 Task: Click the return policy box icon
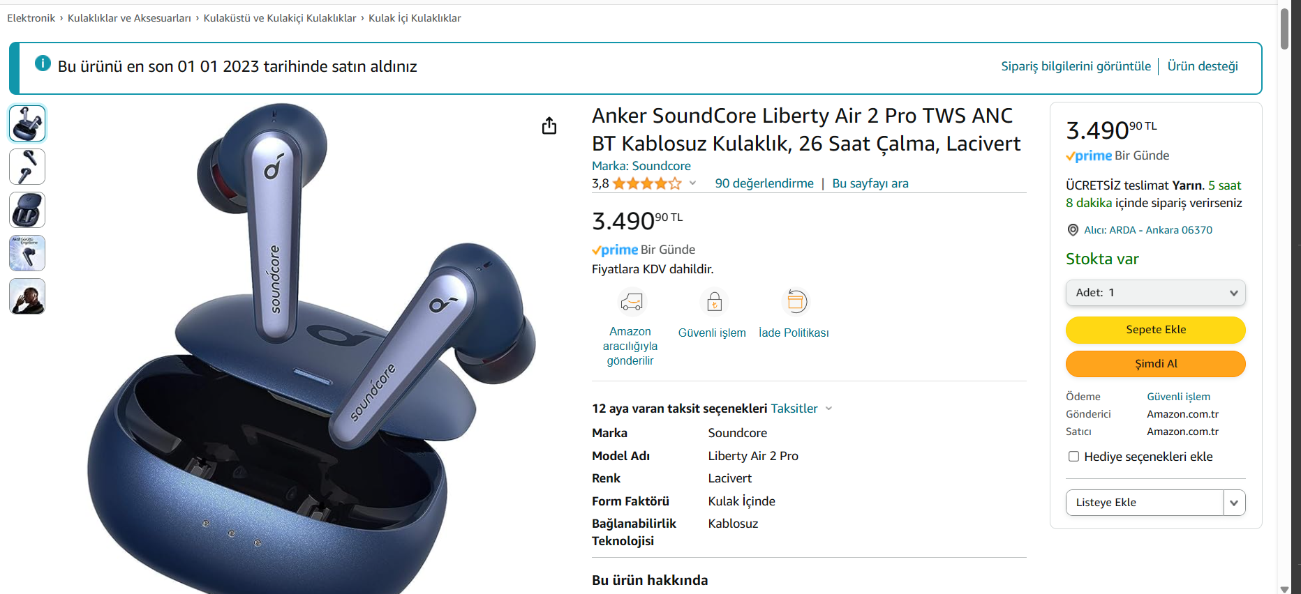pos(796,302)
